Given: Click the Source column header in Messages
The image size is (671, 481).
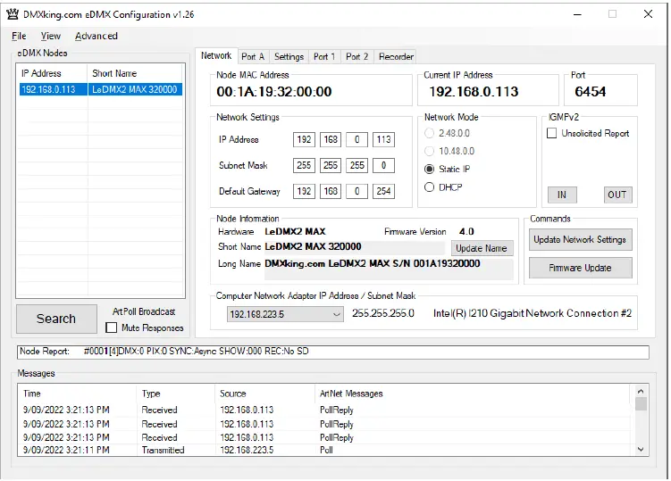Looking at the screenshot, I should (264, 394).
